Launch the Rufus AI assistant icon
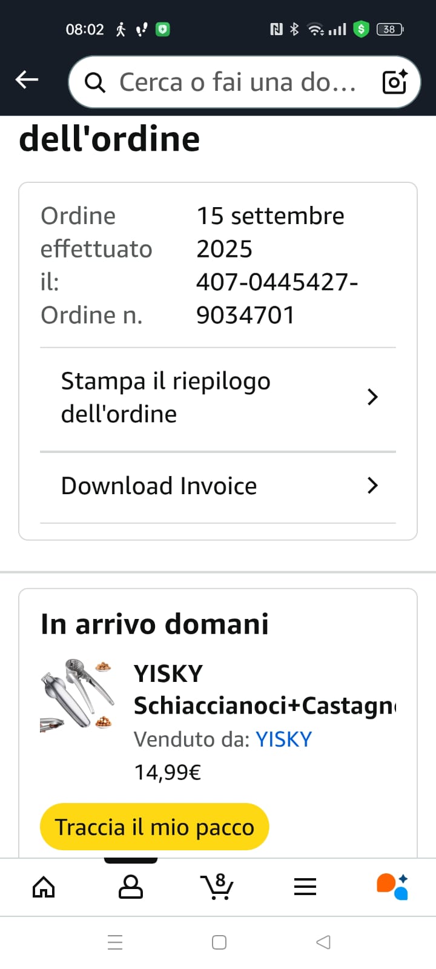Screen dimensions: 436x969 point(392,887)
